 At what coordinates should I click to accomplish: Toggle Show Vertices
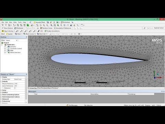point(7,28)
